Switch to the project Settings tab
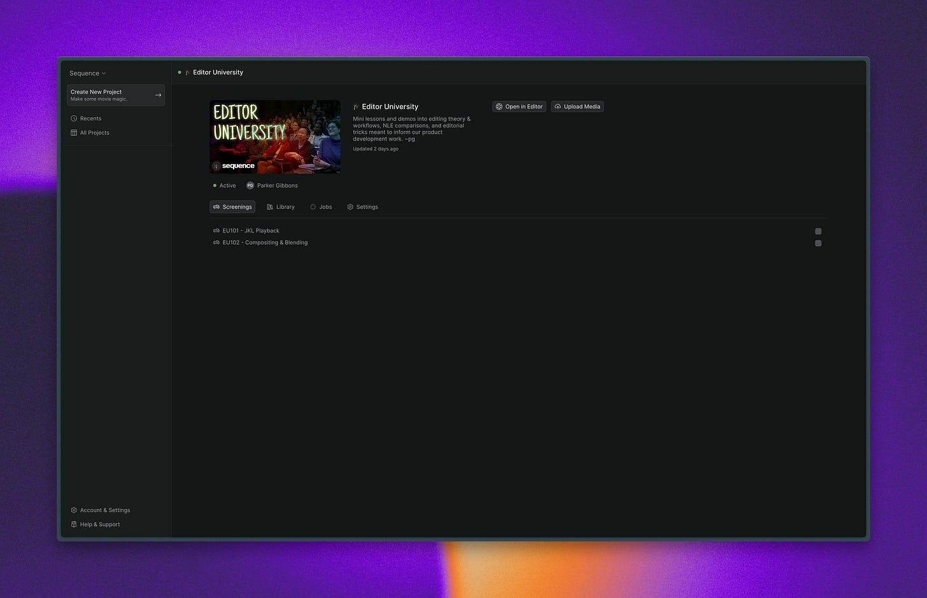The width and height of the screenshot is (927, 598). pos(362,207)
